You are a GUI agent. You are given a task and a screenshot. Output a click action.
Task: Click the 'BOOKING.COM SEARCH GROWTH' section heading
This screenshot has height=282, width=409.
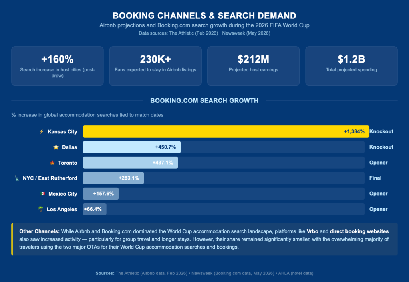[204, 101]
